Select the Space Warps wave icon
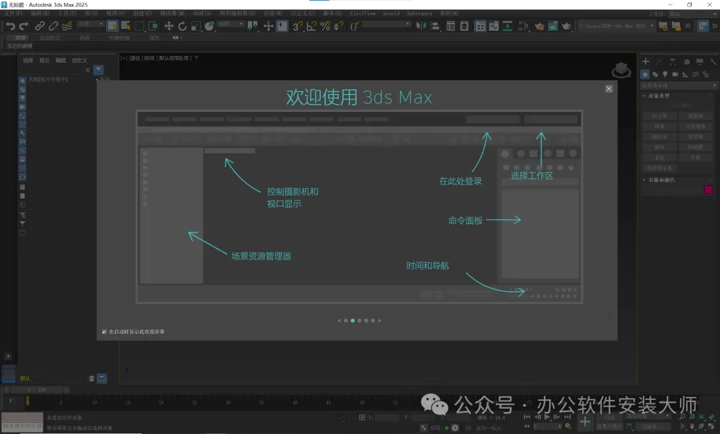Image resolution: width=720 pixels, height=434 pixels. (x=695, y=74)
